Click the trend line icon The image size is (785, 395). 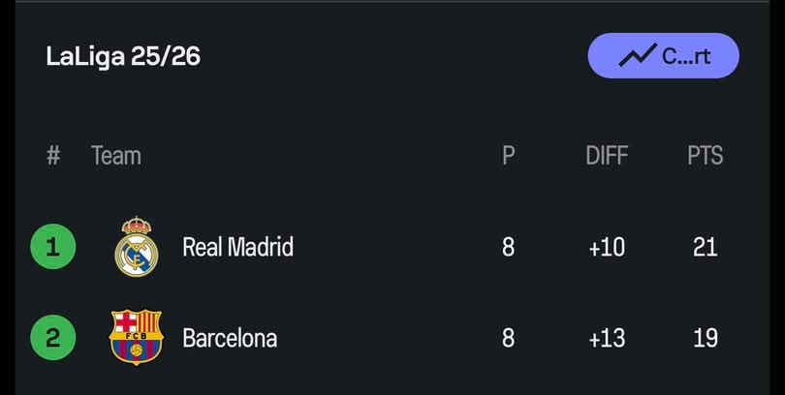(x=637, y=55)
